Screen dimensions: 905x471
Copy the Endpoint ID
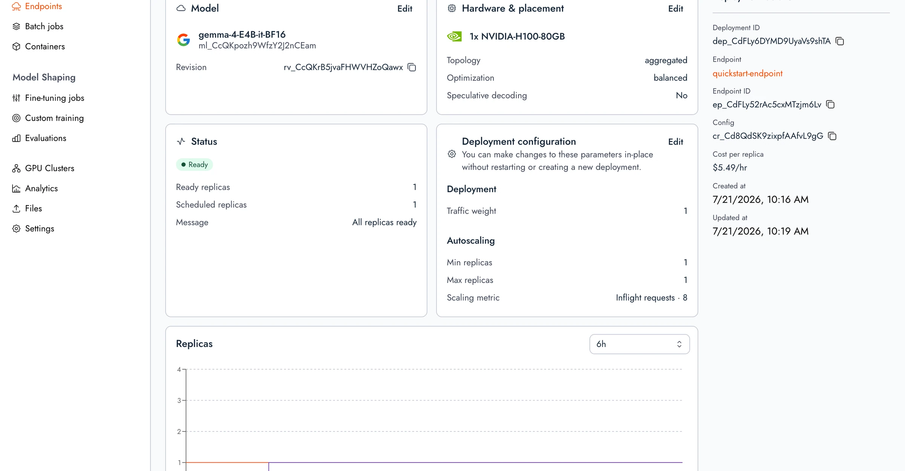[x=830, y=104]
